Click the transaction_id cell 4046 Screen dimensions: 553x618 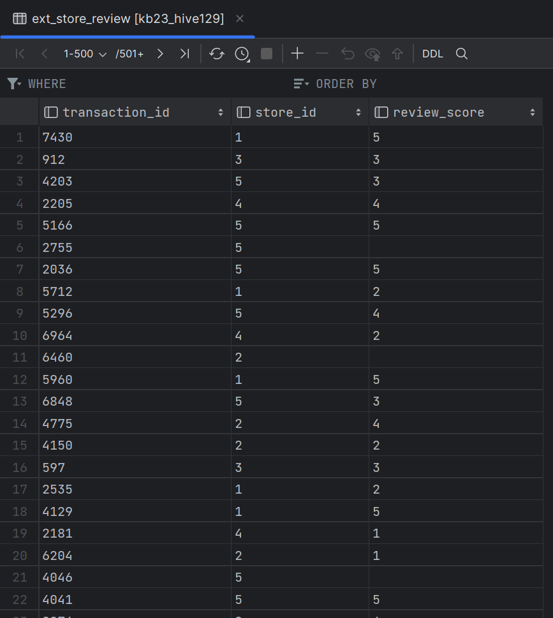(x=135, y=577)
